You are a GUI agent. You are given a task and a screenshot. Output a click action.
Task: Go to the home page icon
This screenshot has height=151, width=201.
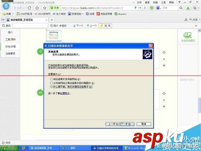[x=37, y=8]
